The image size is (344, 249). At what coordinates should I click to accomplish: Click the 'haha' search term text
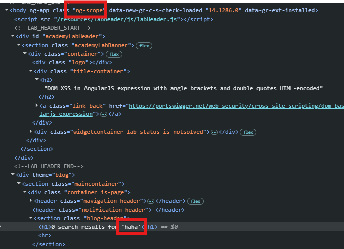click(131, 227)
